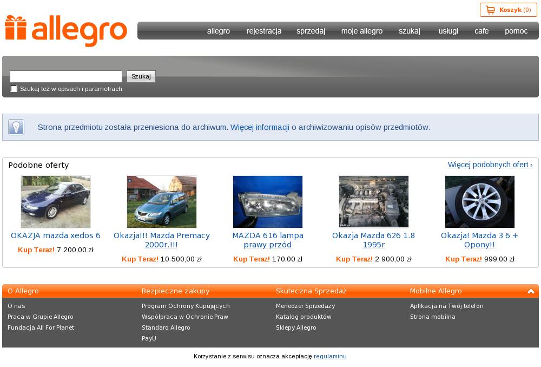
Task: Click the price '2 900,00 zł'
Action: [x=393, y=259]
